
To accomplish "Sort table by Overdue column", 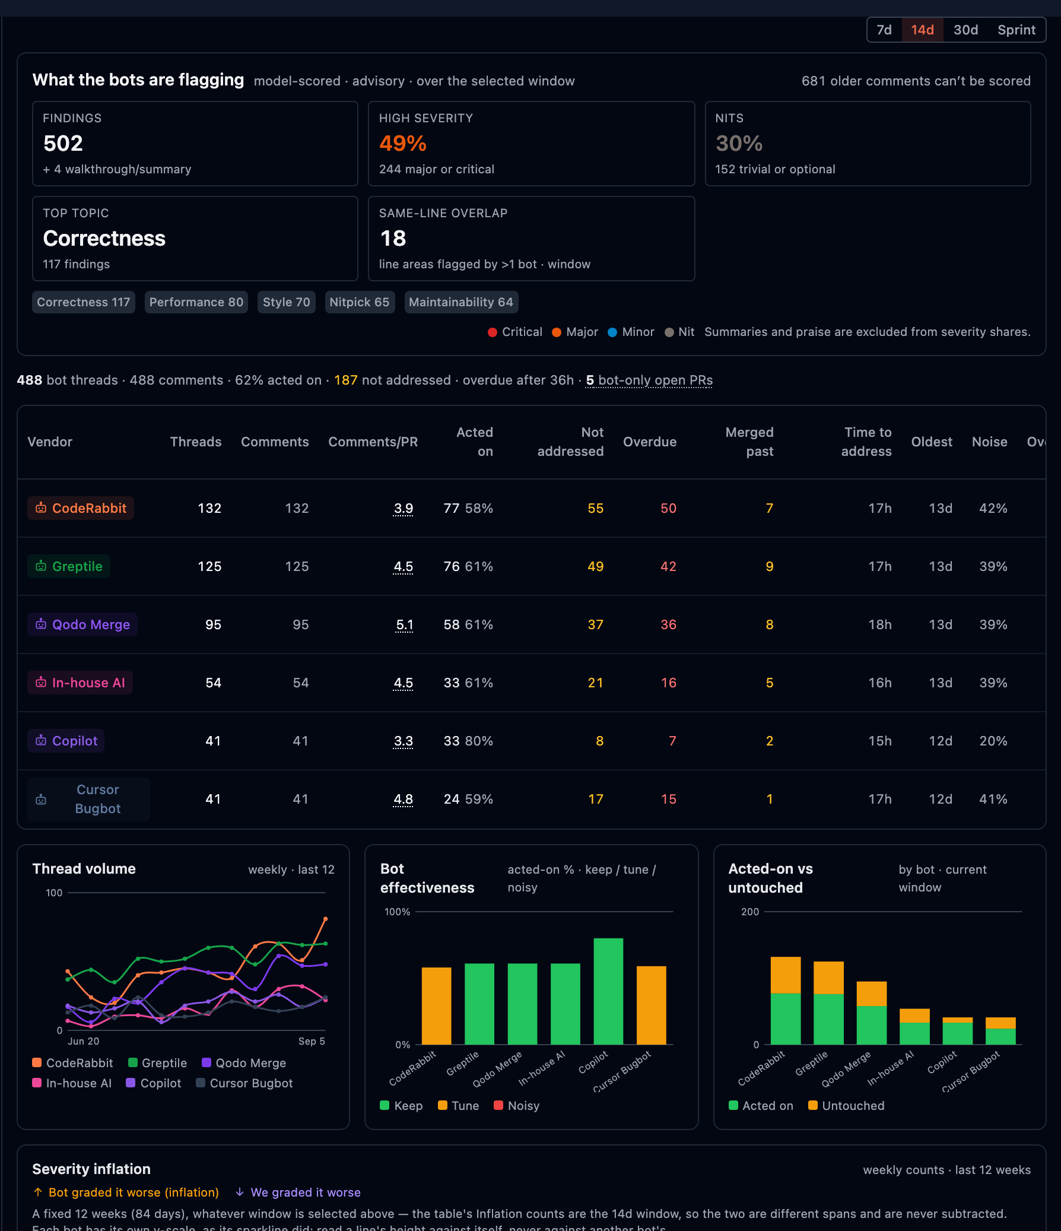I will (650, 442).
